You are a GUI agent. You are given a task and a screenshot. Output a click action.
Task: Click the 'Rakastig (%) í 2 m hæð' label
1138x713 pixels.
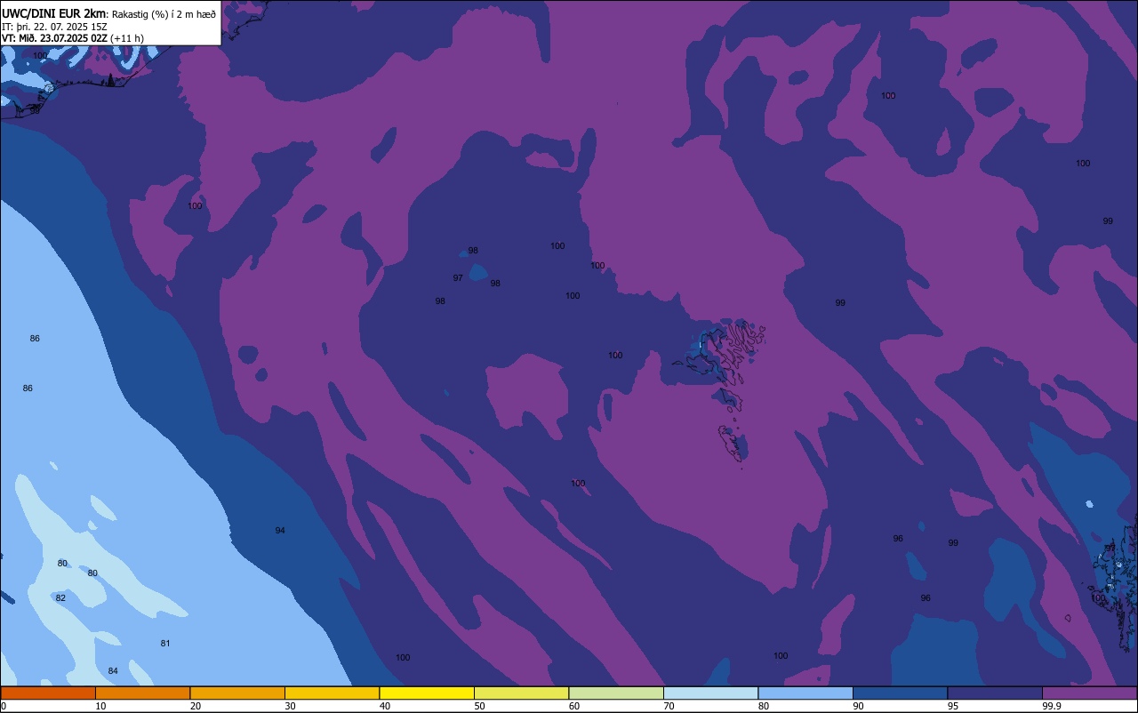(x=164, y=14)
